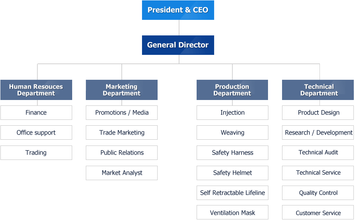This screenshot has height=221, width=355.
Task: Click the Trade Marketing box
Action: click(122, 133)
